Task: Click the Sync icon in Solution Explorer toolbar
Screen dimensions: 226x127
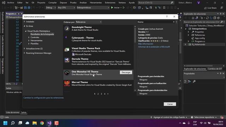Action: [x=207, y=18]
